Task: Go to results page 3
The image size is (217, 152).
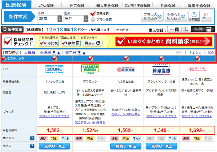Action: pos(197,52)
